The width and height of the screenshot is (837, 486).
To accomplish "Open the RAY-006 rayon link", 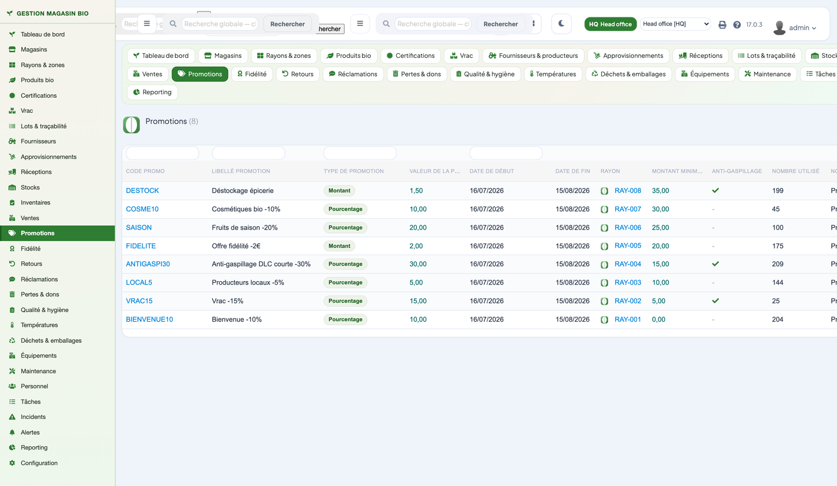I will click(628, 227).
